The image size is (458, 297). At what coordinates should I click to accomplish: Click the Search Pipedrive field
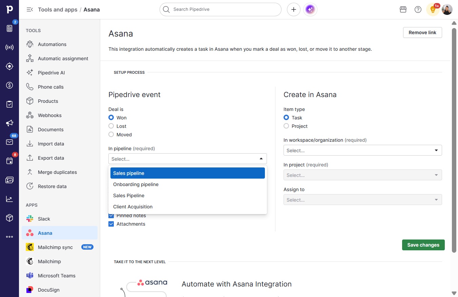[x=221, y=9]
